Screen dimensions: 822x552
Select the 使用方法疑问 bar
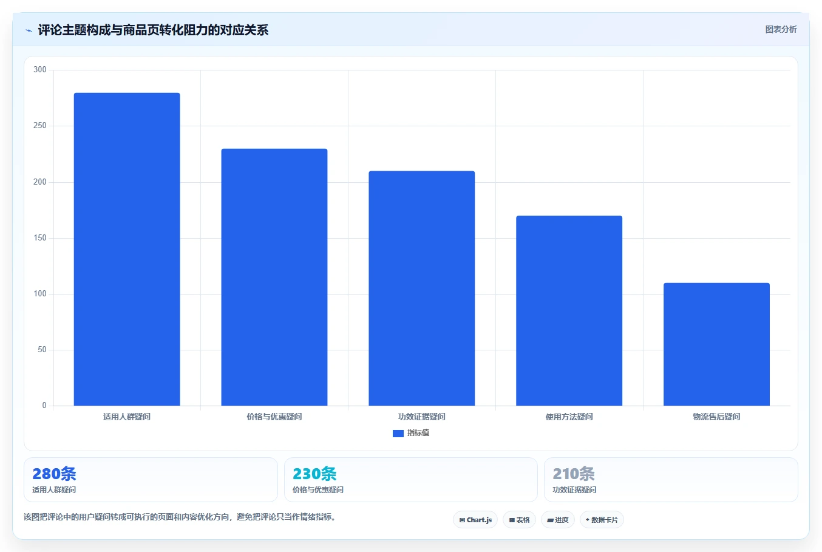point(569,311)
